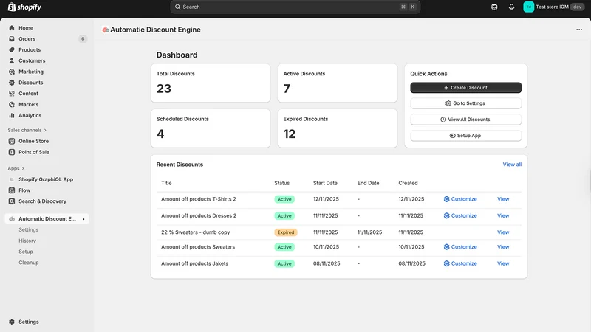Click the View All Discounts button
Viewport: 591px width, 332px height.
click(x=465, y=120)
